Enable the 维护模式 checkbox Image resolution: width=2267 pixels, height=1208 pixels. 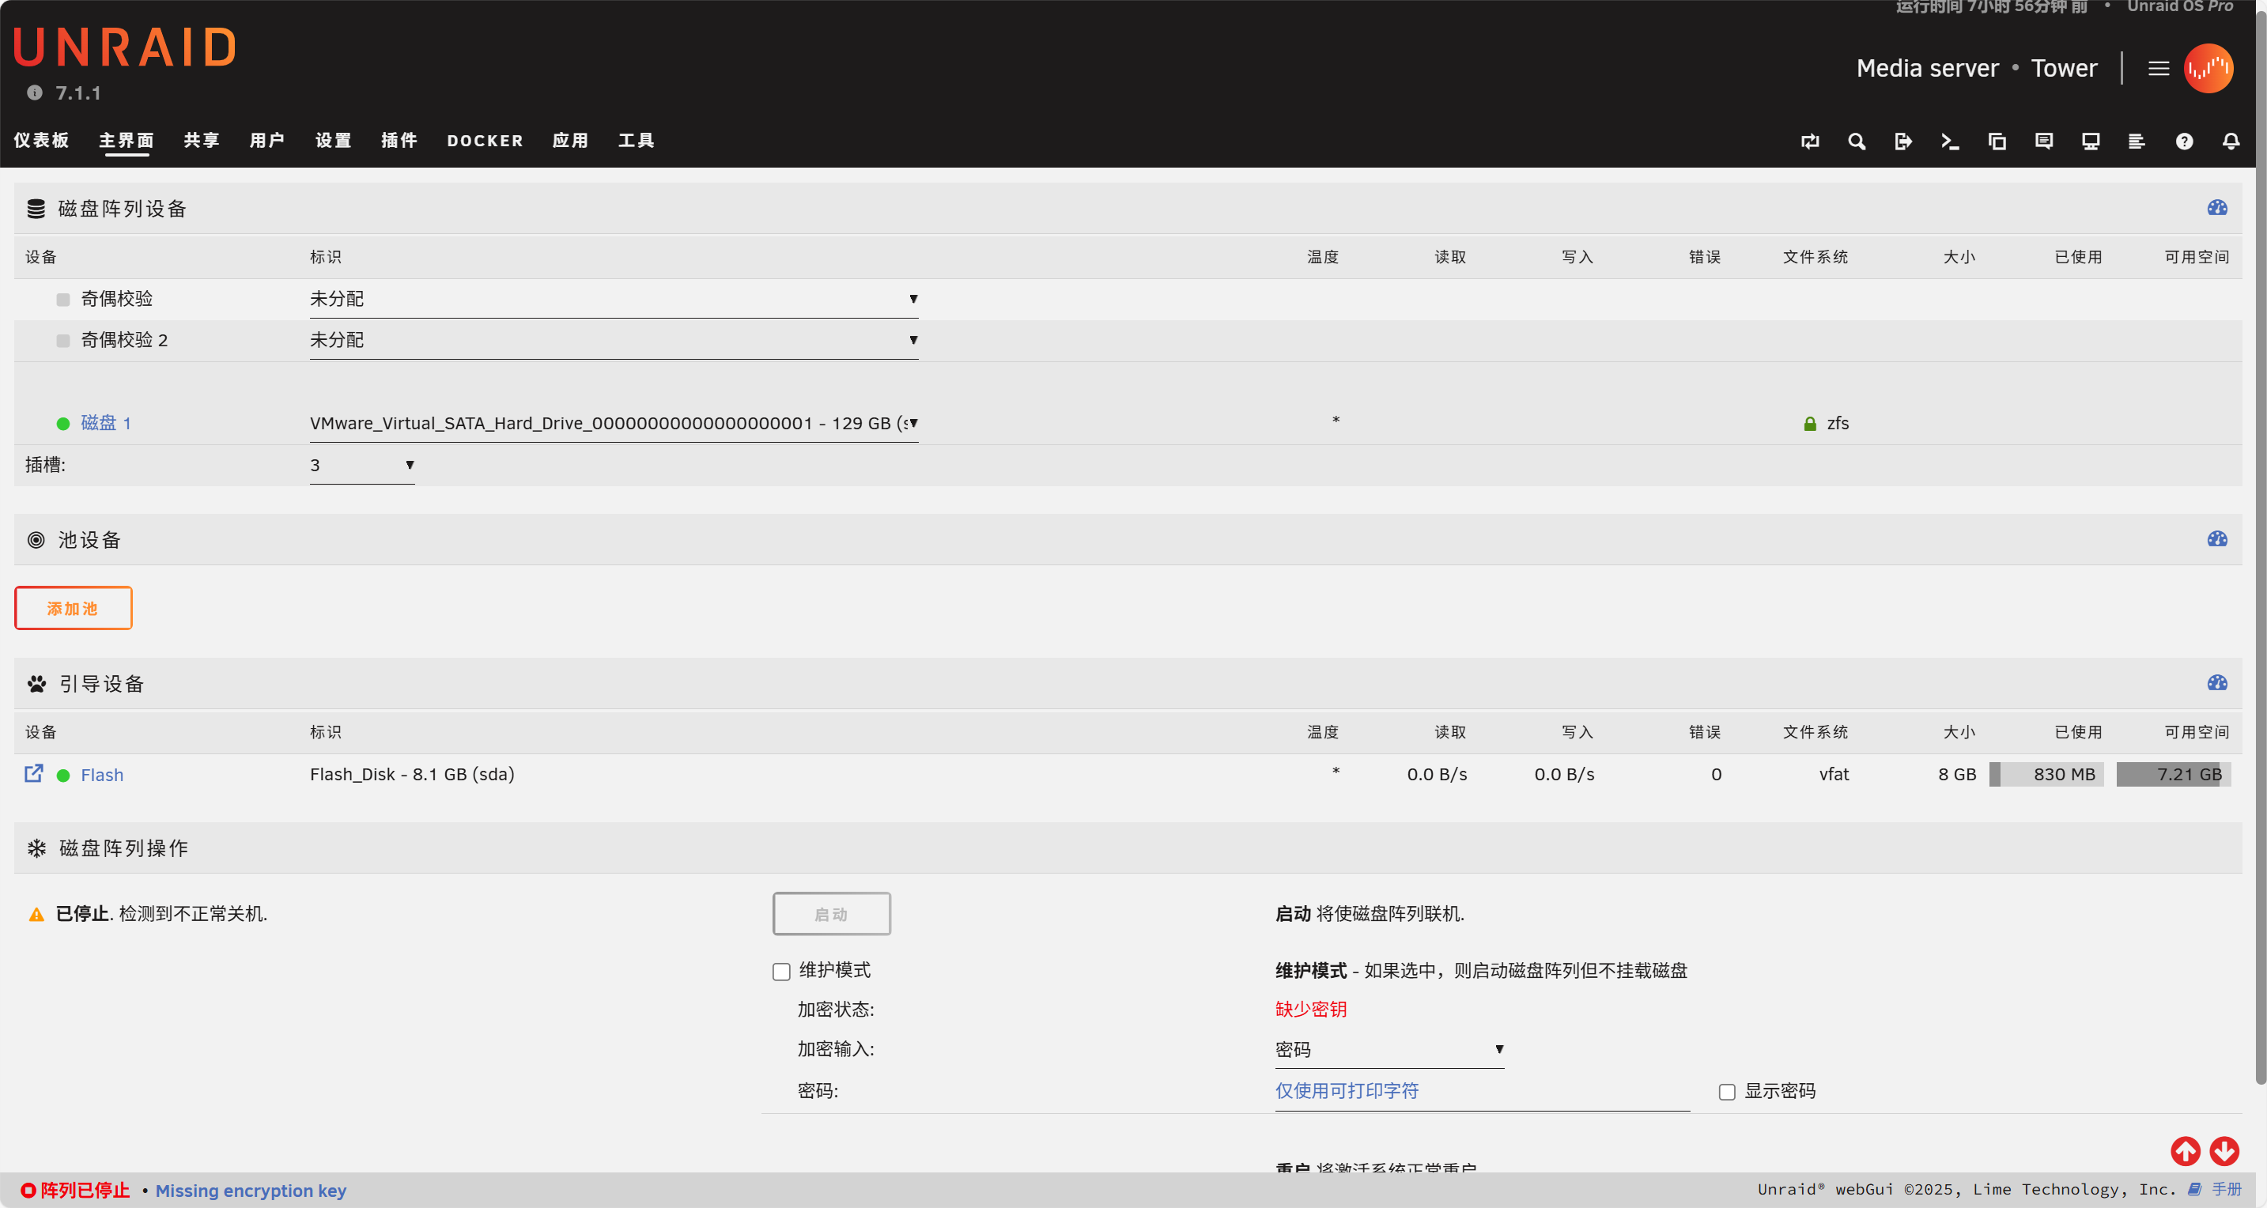click(x=781, y=972)
